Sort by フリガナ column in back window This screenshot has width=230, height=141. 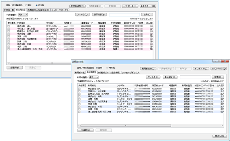tap(54, 23)
